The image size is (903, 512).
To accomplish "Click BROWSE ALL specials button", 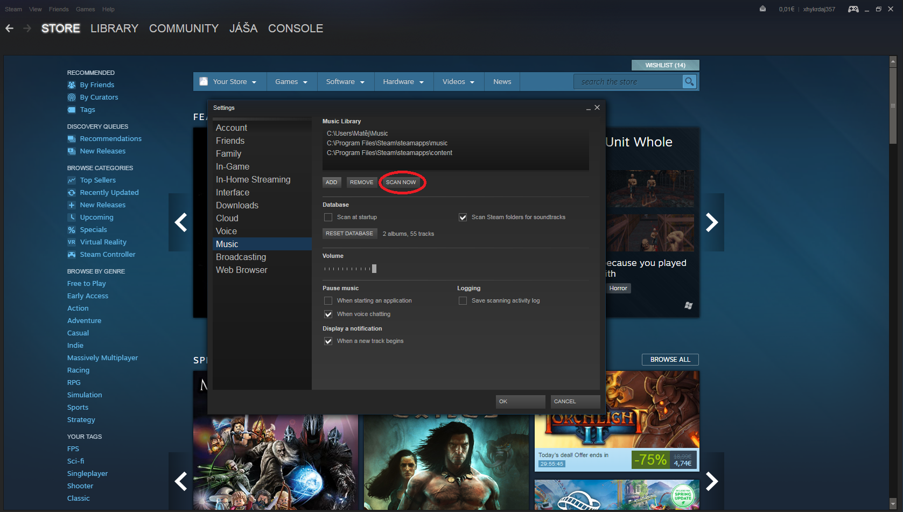I will [670, 360].
